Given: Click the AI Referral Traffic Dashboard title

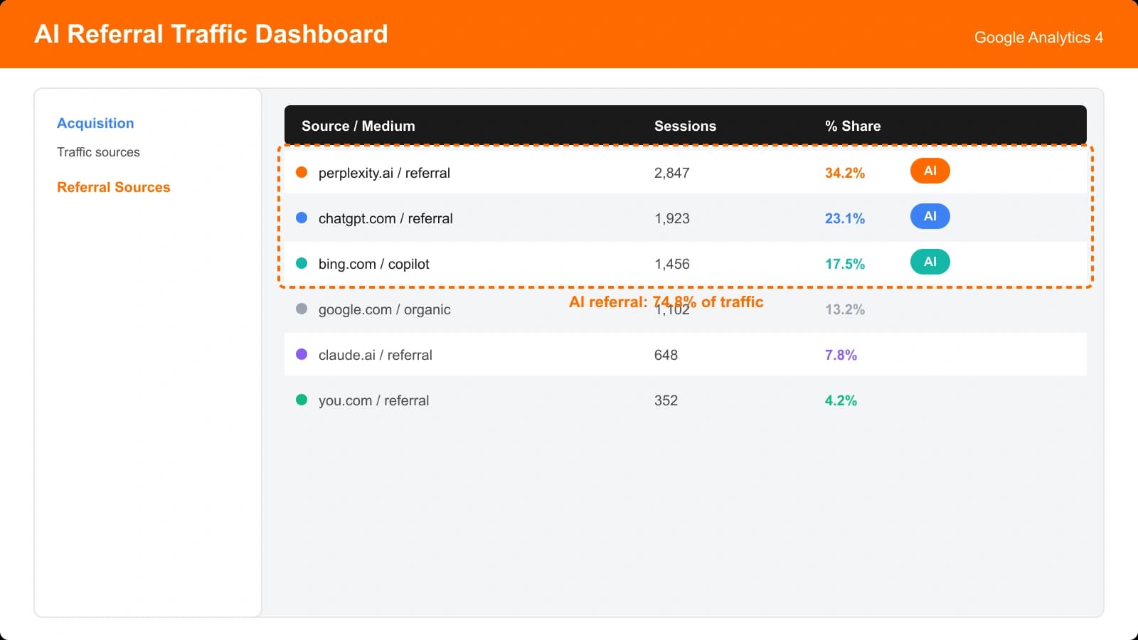Looking at the screenshot, I should [211, 33].
